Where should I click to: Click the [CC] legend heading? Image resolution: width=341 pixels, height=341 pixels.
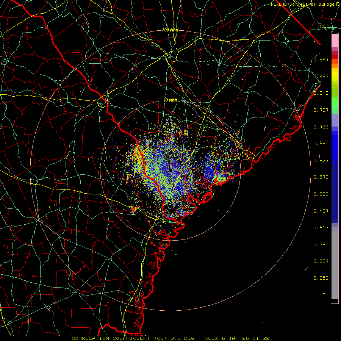point(324,26)
